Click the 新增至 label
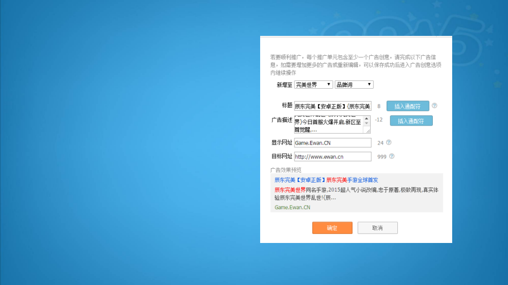The width and height of the screenshot is (508, 285). [284, 85]
